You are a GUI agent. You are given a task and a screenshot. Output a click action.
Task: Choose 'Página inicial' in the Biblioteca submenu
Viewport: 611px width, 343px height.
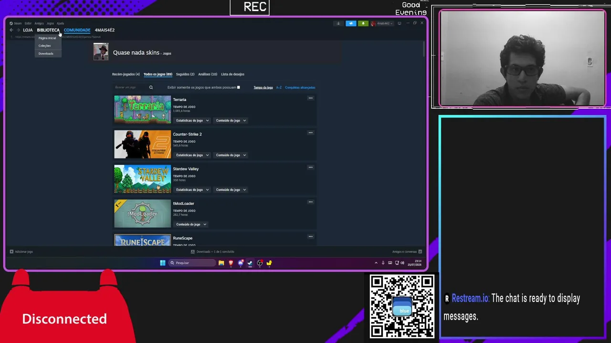[47, 38]
